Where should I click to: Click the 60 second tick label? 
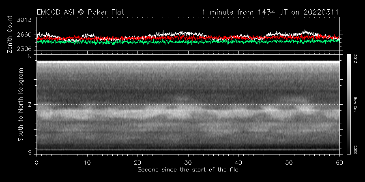(x=339, y=163)
